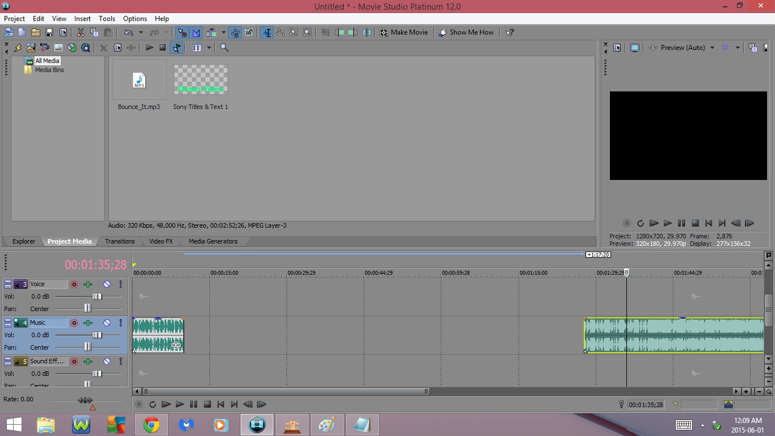Open Google Chrome from the taskbar
The image size is (775, 436).
(x=151, y=425)
